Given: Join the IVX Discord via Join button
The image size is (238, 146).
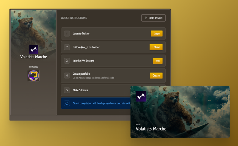Looking at the screenshot, I should click(x=157, y=61).
